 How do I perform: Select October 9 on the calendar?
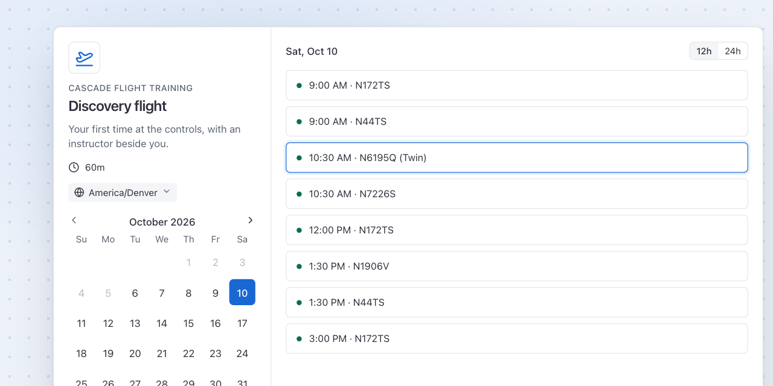[216, 293]
